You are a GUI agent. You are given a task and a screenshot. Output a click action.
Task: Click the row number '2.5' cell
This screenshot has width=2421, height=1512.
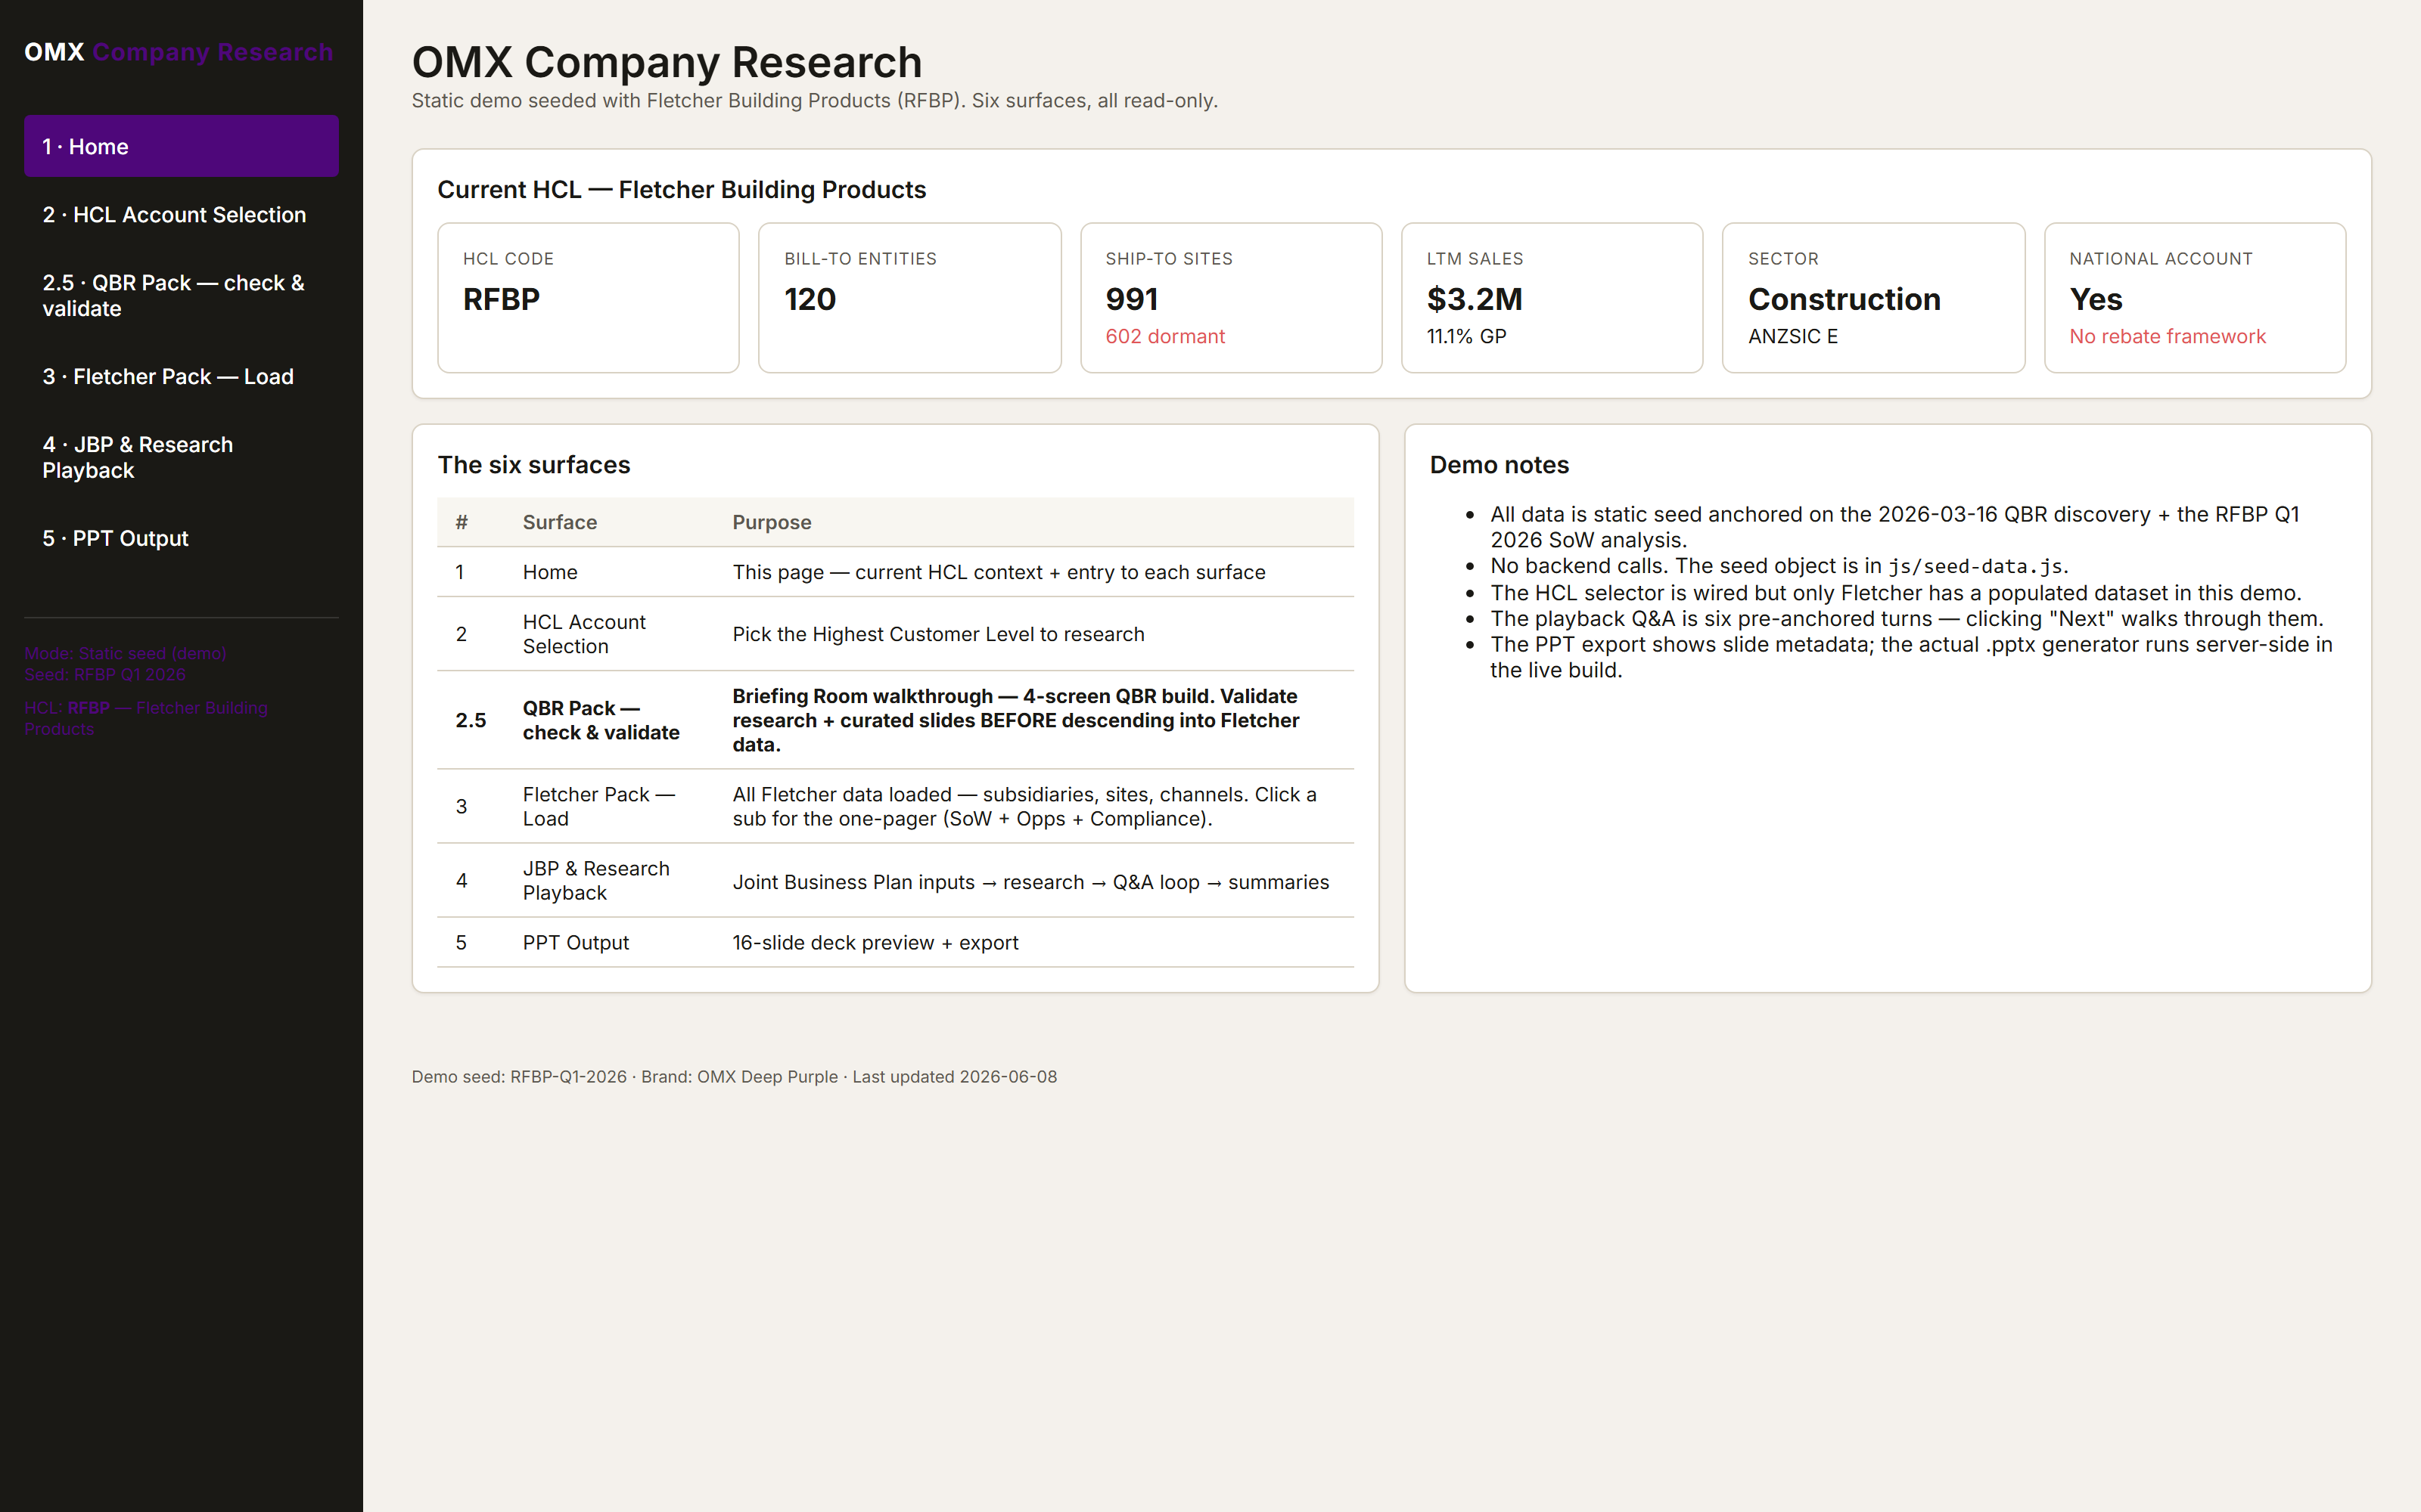coord(470,720)
